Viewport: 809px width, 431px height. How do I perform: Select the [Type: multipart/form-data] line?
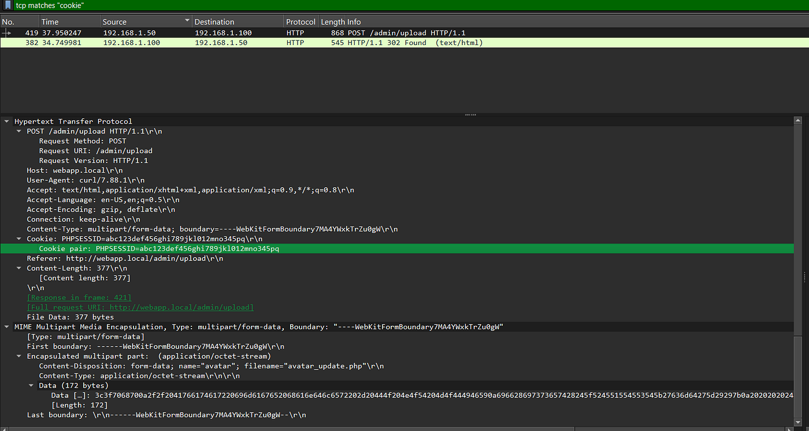pyautogui.click(x=86, y=337)
